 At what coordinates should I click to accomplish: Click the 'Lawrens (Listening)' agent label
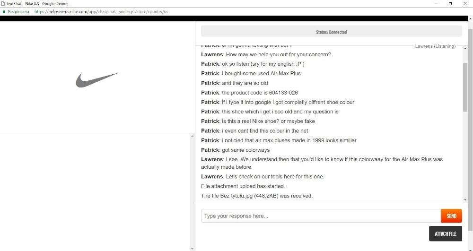point(435,46)
